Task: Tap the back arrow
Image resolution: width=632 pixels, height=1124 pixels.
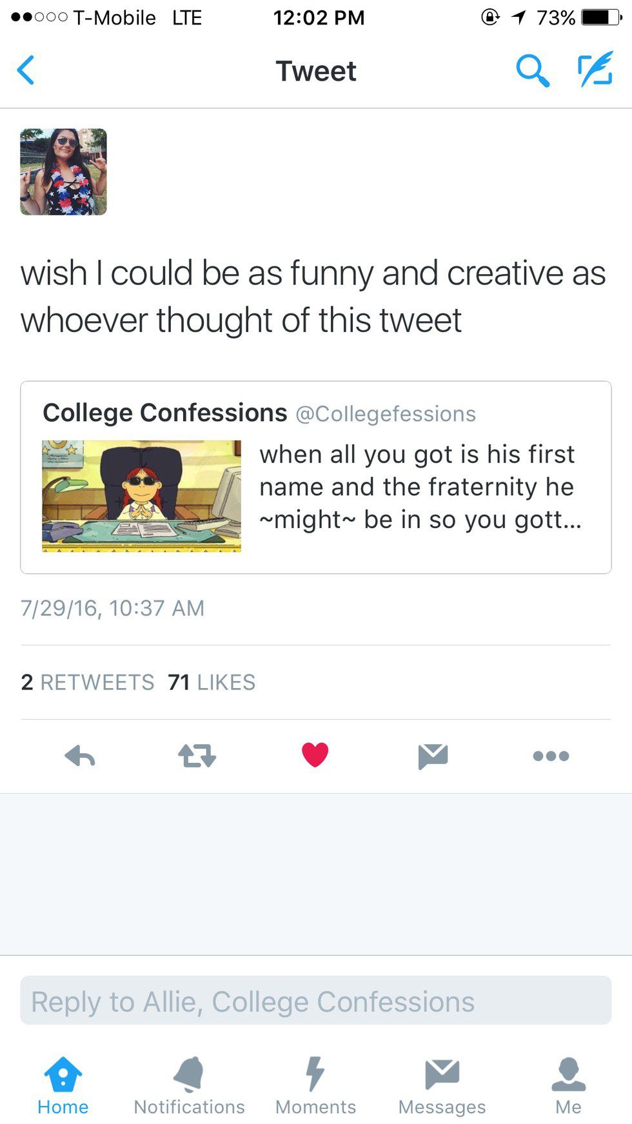Action: [26, 70]
